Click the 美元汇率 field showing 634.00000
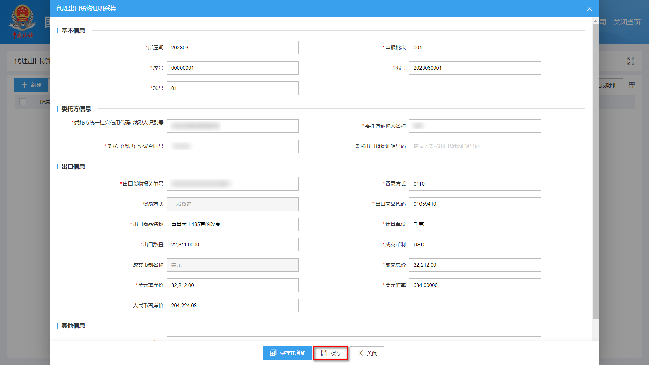This screenshot has width=649, height=365. [475, 285]
